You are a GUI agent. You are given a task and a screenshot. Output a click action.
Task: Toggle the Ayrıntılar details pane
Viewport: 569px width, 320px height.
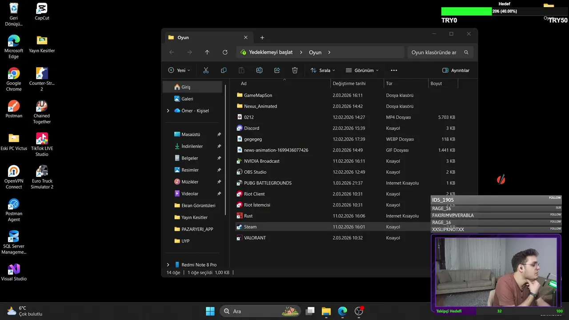click(x=456, y=70)
